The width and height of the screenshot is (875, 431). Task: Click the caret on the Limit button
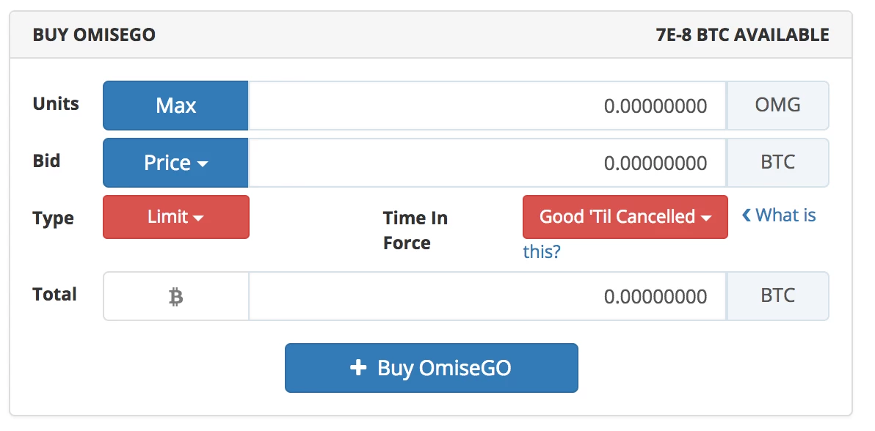pyautogui.click(x=197, y=217)
